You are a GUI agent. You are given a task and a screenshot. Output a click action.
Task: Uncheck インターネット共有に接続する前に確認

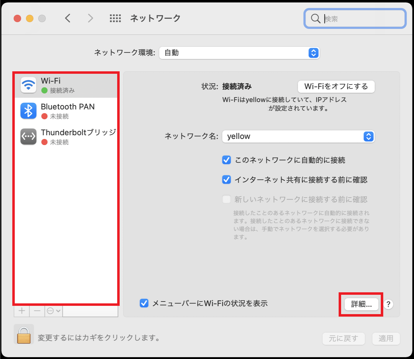227,179
